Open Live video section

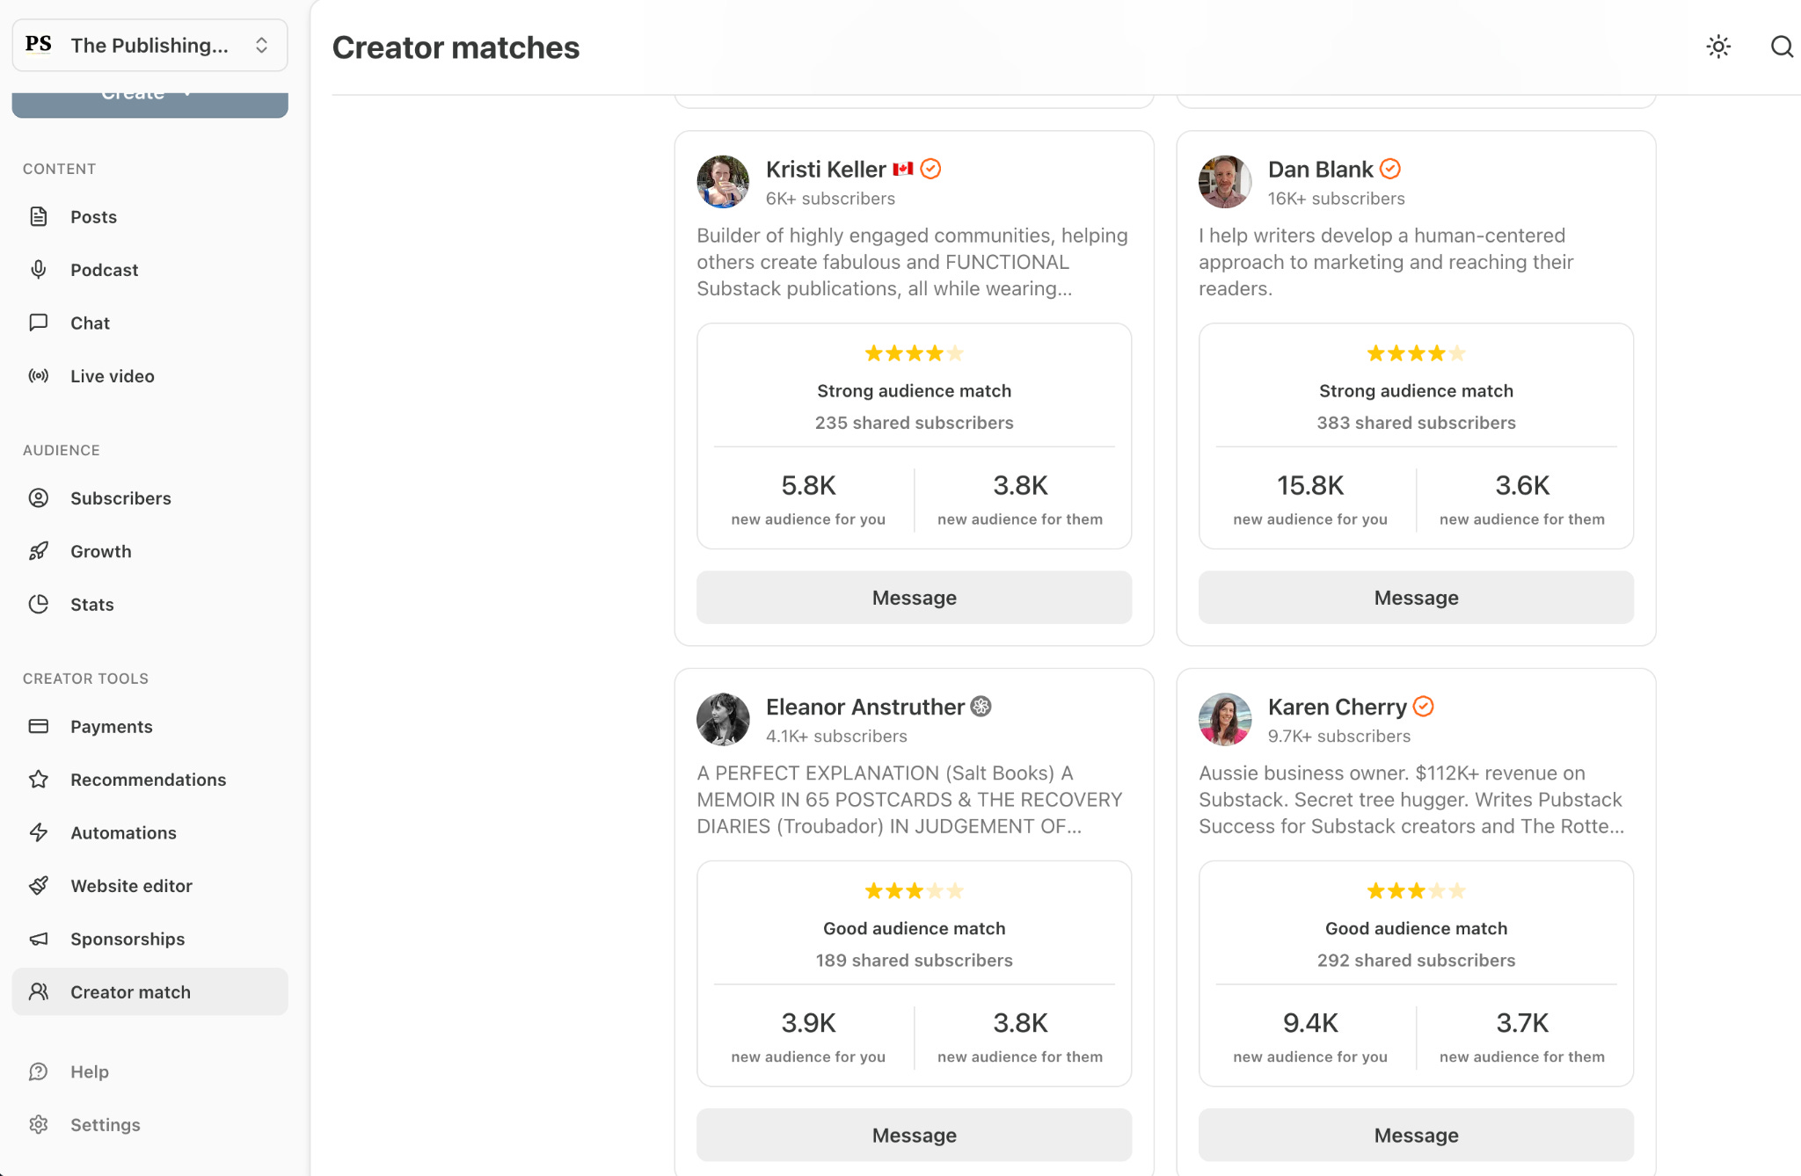150,376
